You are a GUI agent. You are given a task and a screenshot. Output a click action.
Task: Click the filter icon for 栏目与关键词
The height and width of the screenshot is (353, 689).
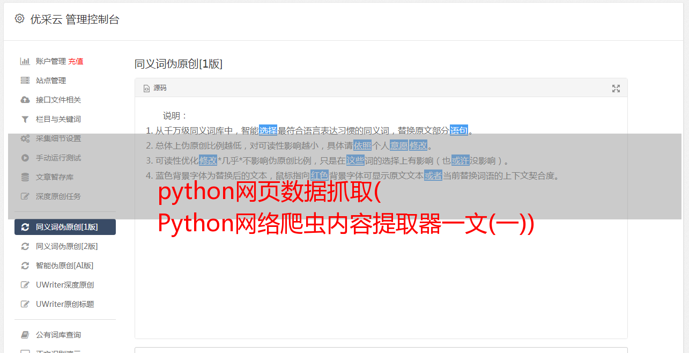(25, 119)
